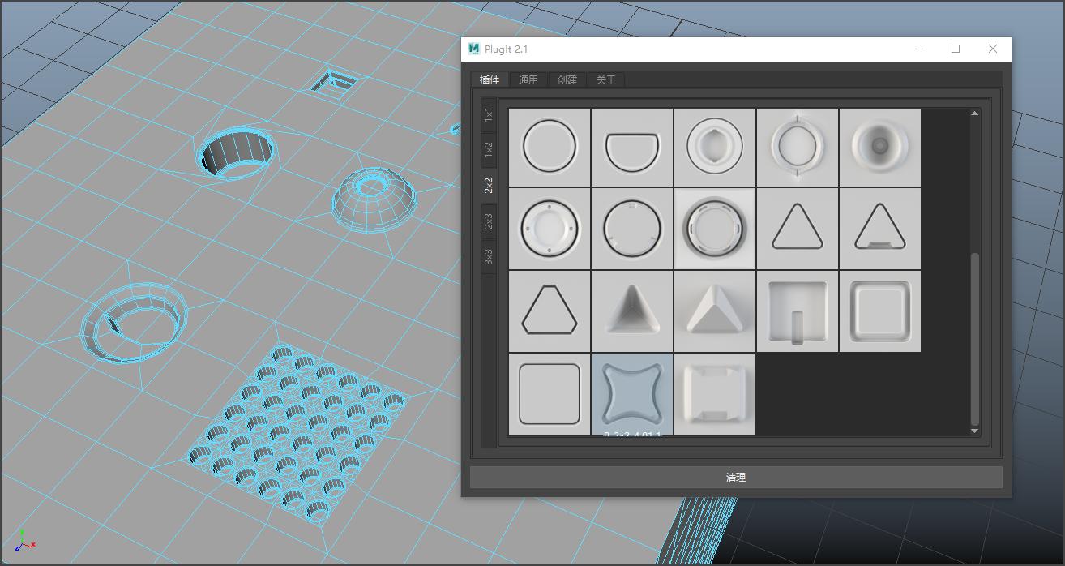Maximize the PlugIt 2.1 window
This screenshot has width=1065, height=566.
coord(956,49)
